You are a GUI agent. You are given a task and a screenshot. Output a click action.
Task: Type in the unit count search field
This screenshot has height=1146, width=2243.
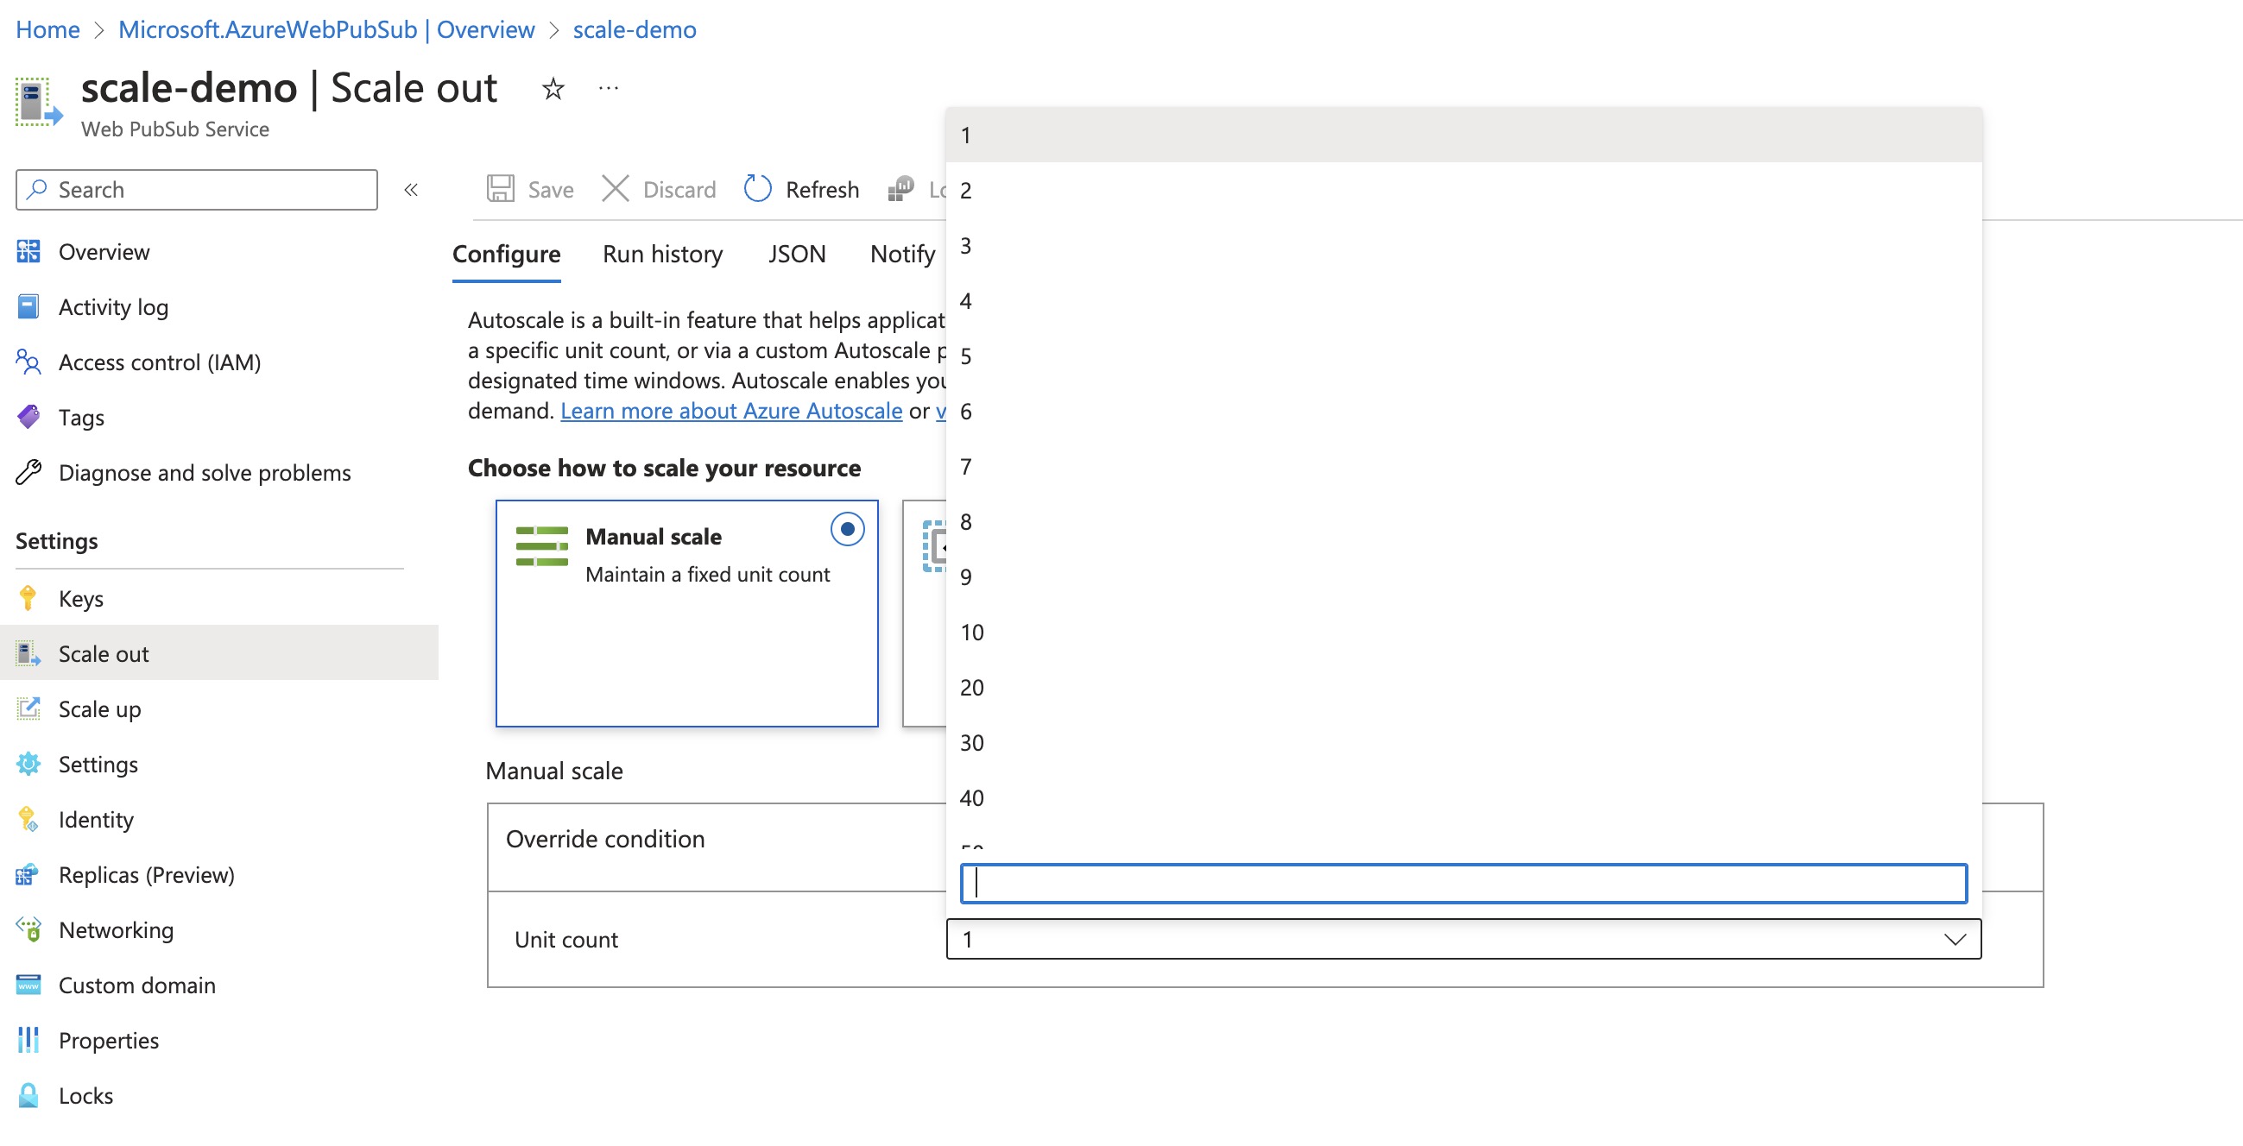(1463, 883)
